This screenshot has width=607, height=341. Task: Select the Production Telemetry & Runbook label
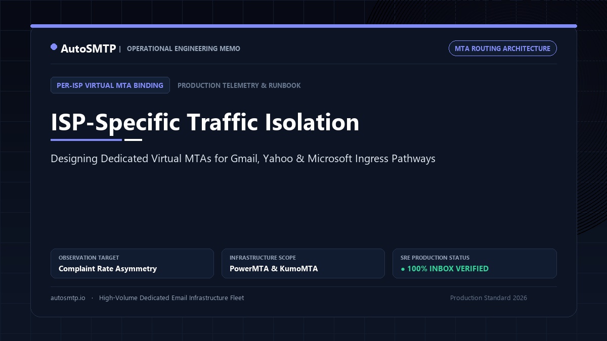239,85
